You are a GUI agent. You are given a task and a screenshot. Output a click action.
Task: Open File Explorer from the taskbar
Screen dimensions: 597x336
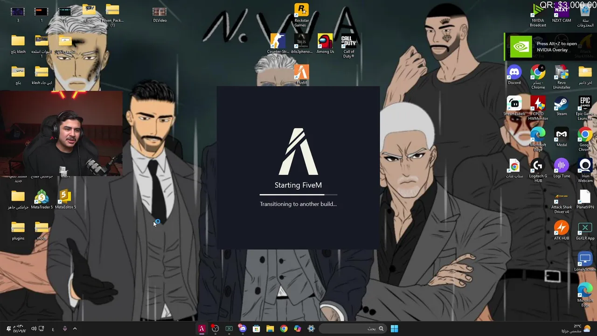click(x=270, y=329)
